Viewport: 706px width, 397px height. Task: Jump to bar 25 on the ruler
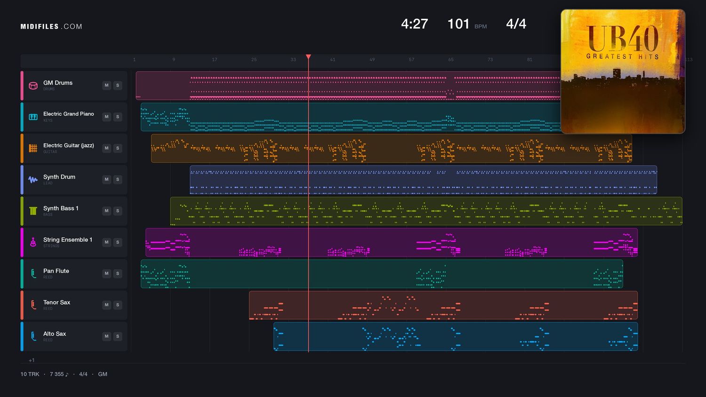(254, 60)
